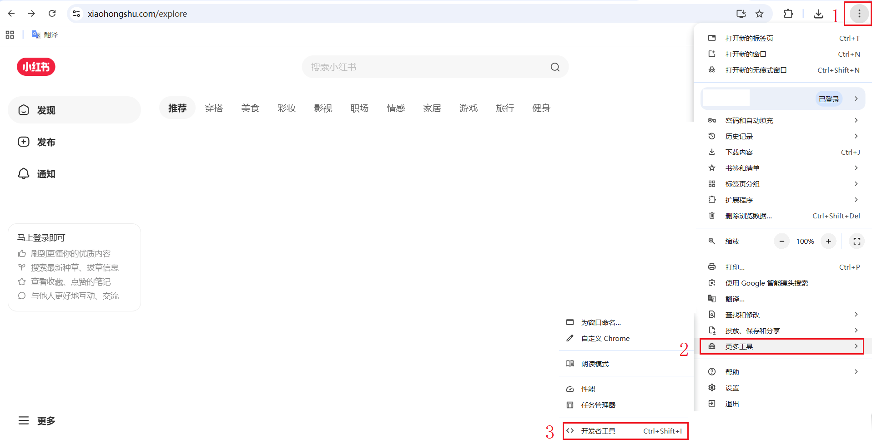Expand the 密码和自动填充 submenu
This screenshot has height=444, width=872.
pos(783,120)
